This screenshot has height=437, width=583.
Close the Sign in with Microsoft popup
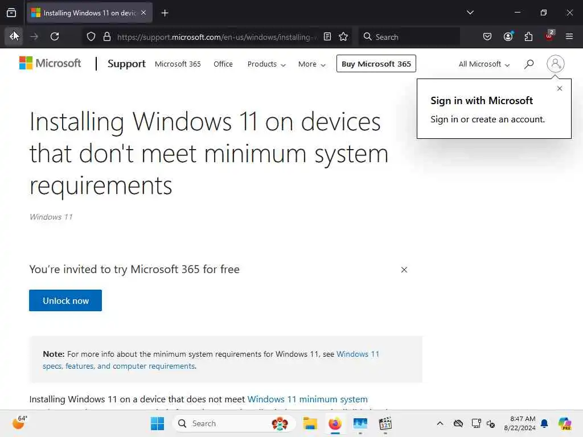point(560,88)
